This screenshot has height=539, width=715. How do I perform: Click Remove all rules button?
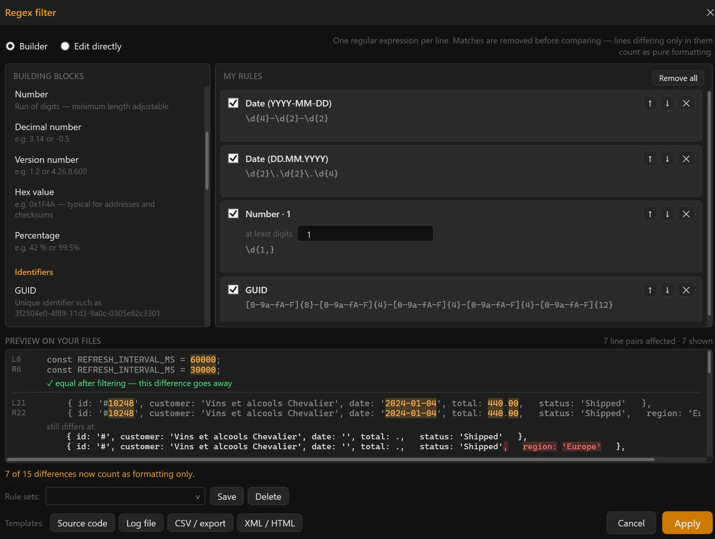pyautogui.click(x=678, y=78)
